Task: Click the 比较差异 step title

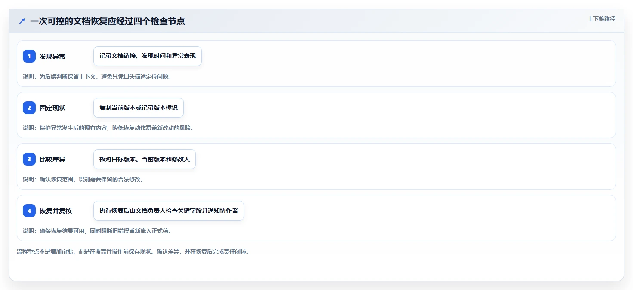Action: 52,159
